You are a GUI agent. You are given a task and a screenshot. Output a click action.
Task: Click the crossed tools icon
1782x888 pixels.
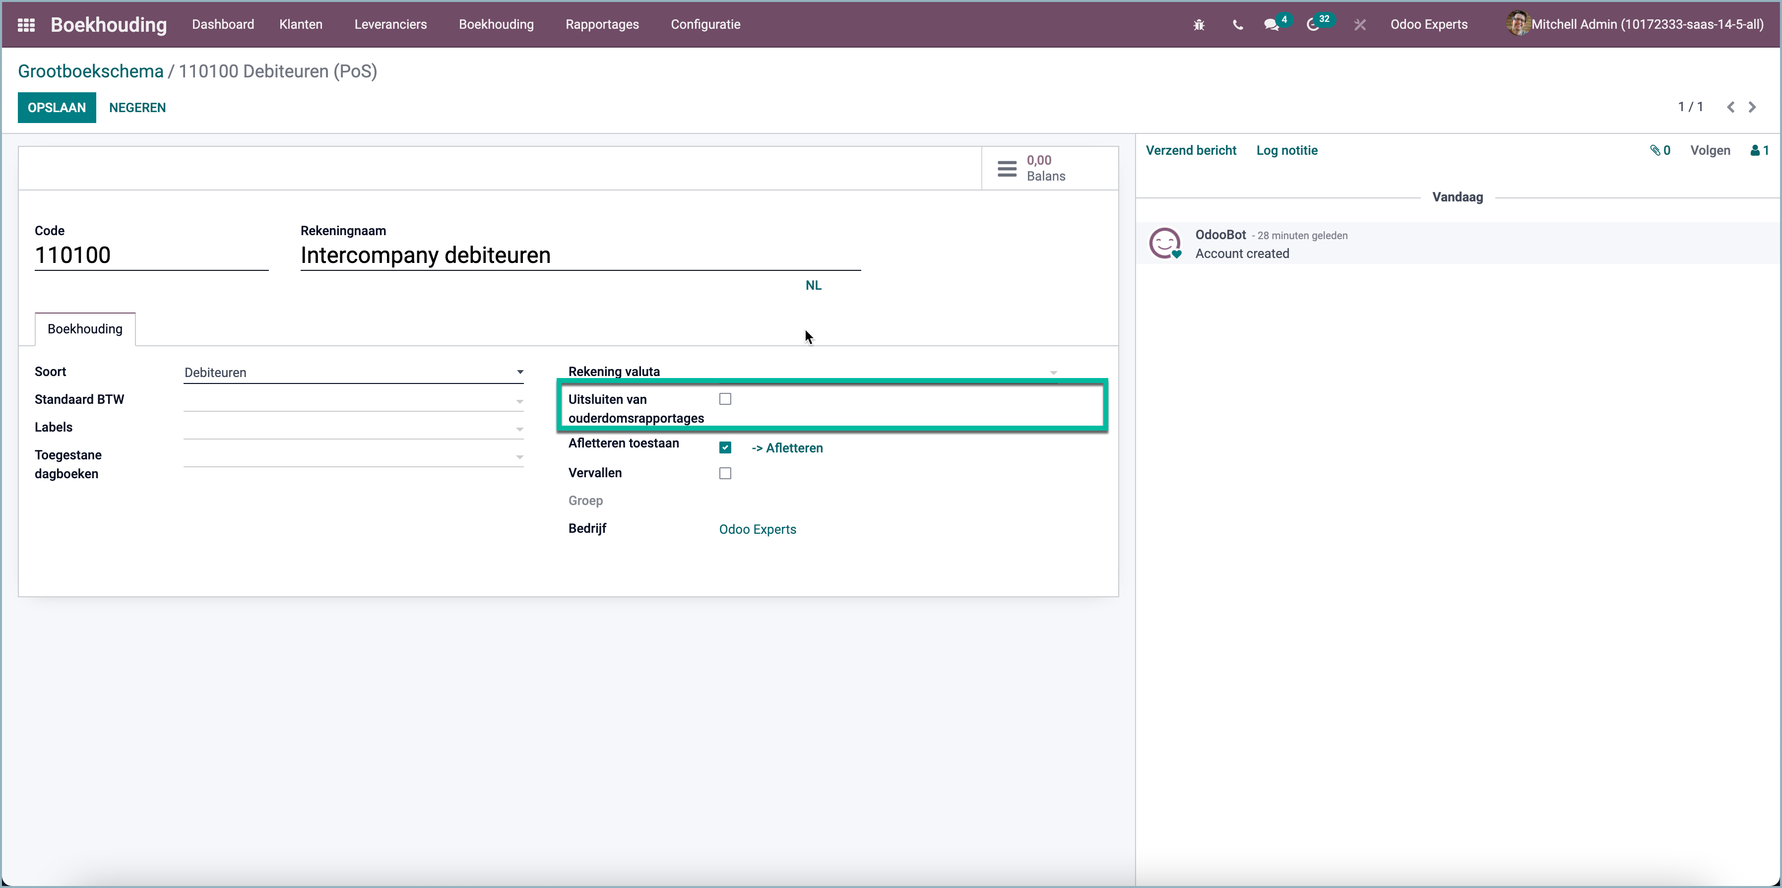1359,25
